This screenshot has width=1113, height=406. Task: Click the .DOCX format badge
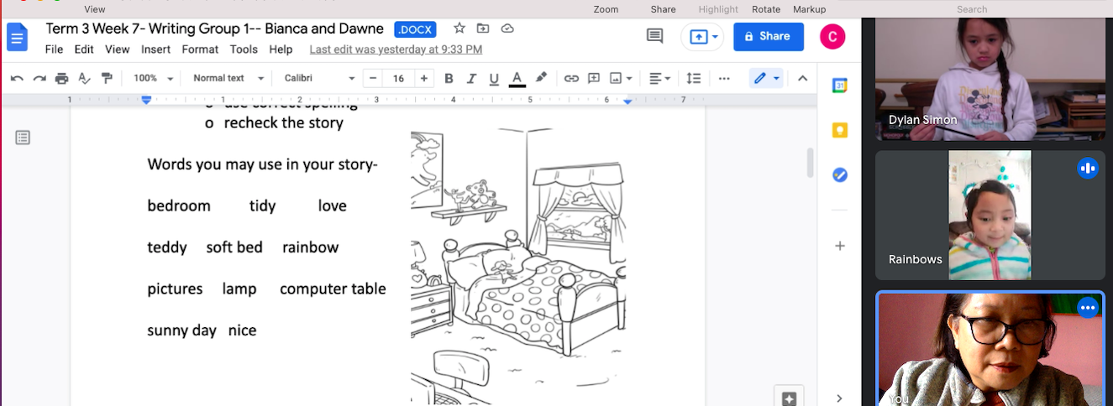(415, 29)
